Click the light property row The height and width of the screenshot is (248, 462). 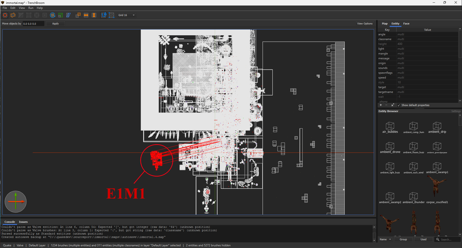point(418,49)
